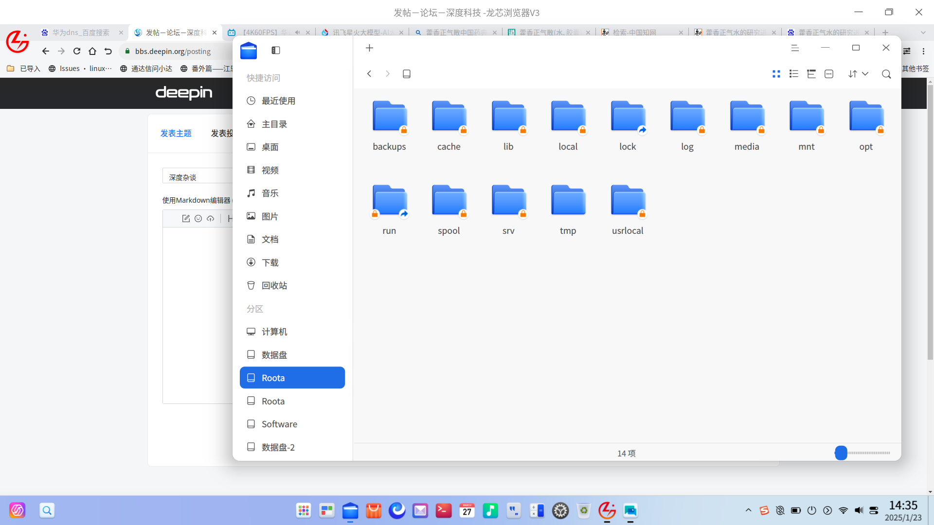Open 通达信问小达 bookmark
Screen dimensions: 934x525
click(x=146, y=69)
